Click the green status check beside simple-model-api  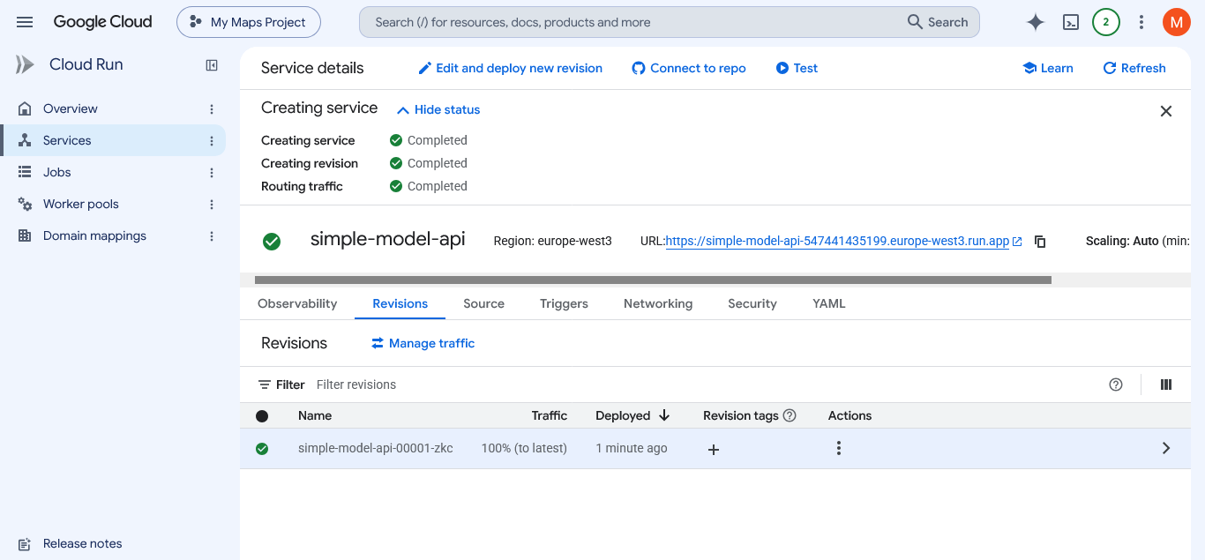point(272,242)
